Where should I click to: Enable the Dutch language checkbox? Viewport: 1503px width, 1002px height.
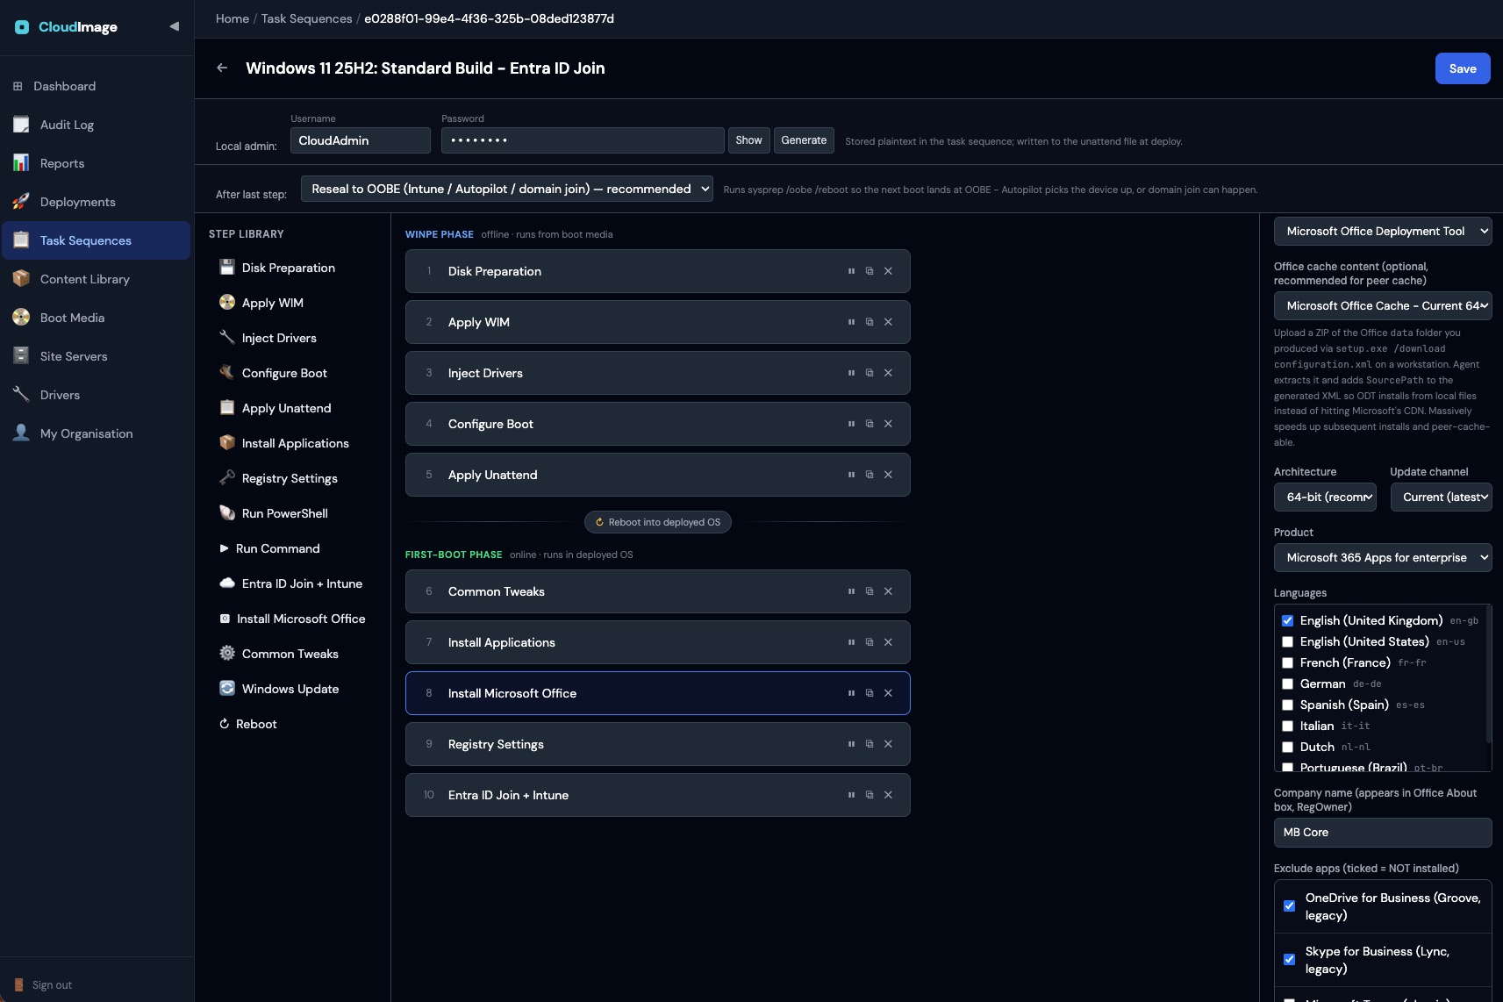(1287, 747)
